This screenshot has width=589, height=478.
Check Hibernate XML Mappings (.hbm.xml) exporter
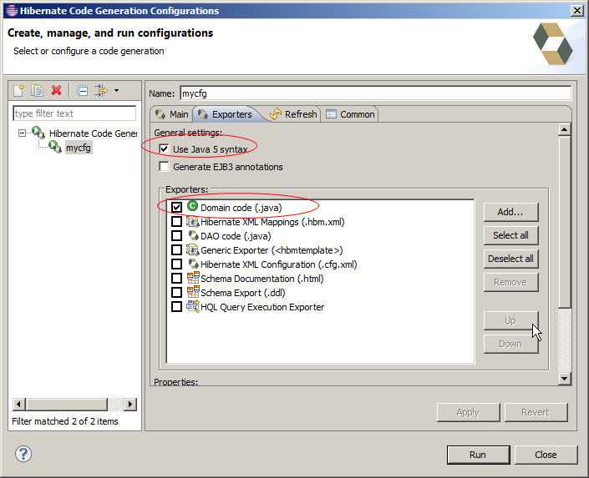(176, 221)
